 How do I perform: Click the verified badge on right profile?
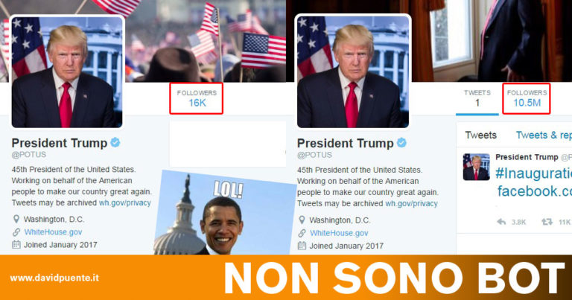pyautogui.click(x=401, y=142)
